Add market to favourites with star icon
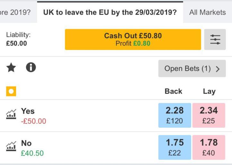Image resolution: width=232 pixels, height=165 pixels. click(x=11, y=68)
